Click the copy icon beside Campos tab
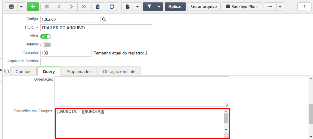This screenshot has height=139, width=313. 6,71
